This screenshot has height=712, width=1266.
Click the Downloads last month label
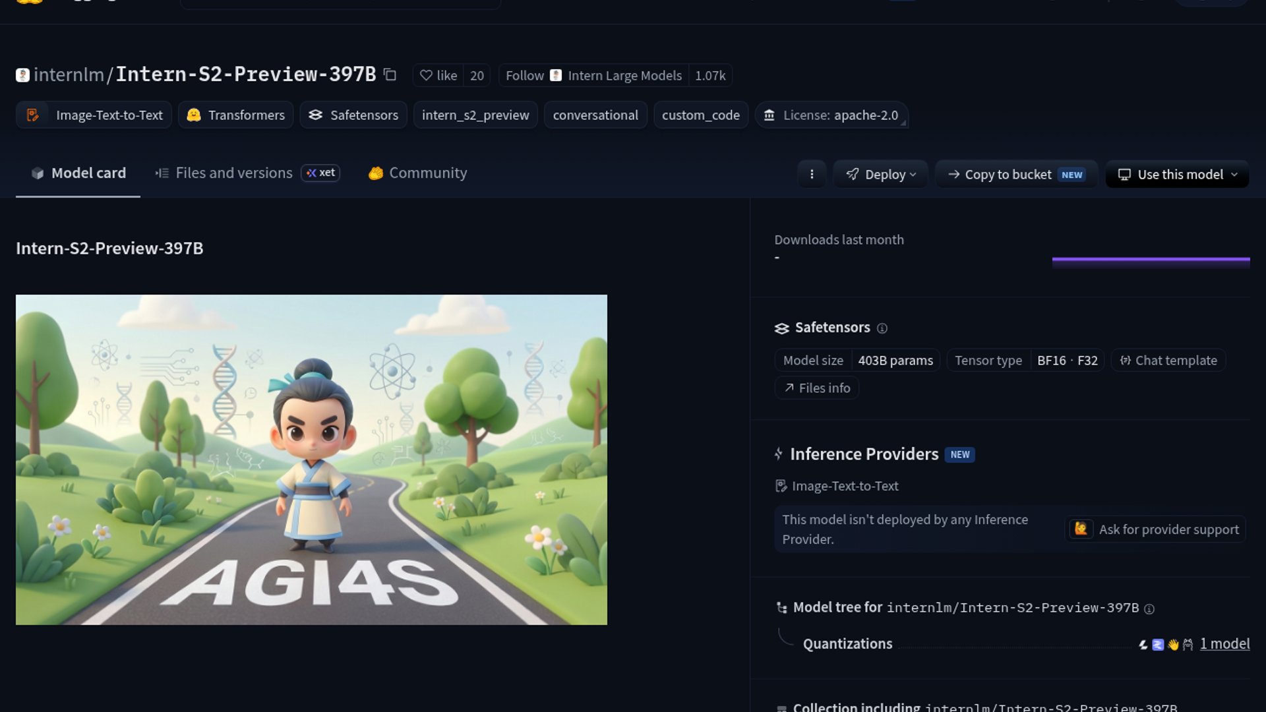tap(839, 239)
